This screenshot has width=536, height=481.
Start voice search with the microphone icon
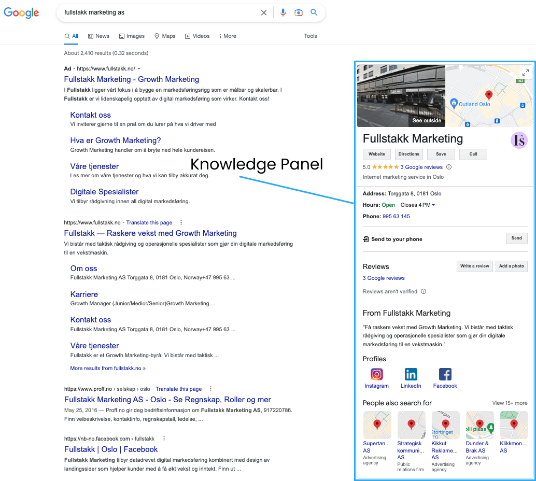283,12
